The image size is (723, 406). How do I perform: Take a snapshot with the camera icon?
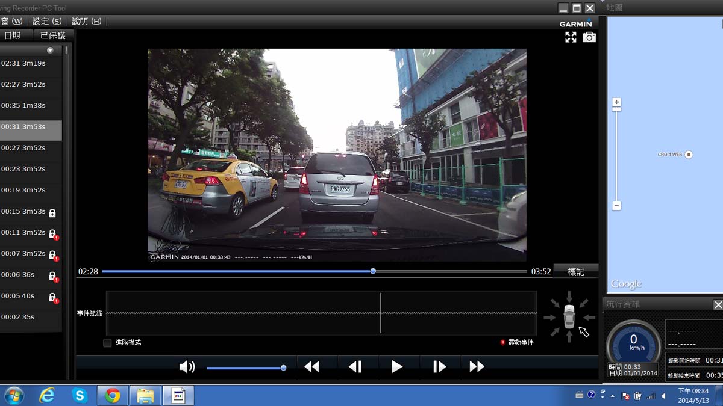pyautogui.click(x=589, y=37)
